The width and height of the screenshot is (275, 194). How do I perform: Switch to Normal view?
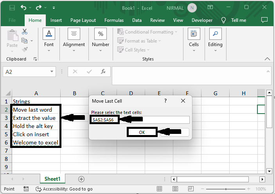[x=160, y=189]
